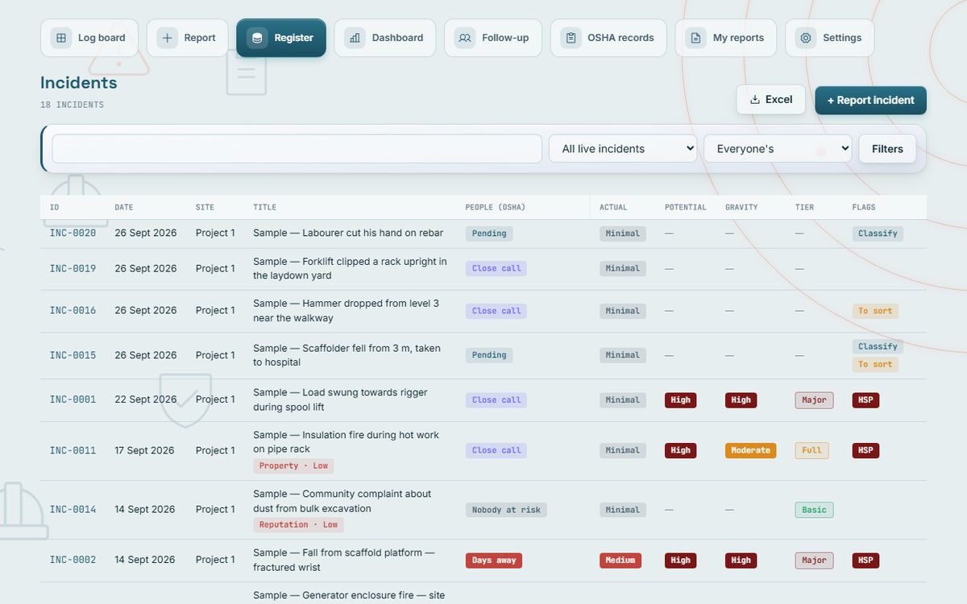Click the HSP flag on INC-0002

click(865, 561)
